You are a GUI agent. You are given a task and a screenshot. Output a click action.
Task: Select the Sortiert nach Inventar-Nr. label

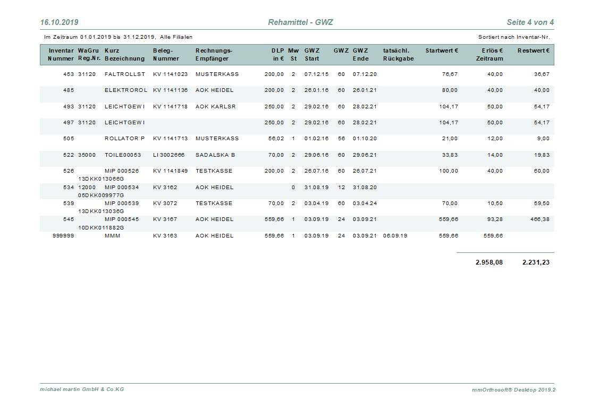(513, 37)
